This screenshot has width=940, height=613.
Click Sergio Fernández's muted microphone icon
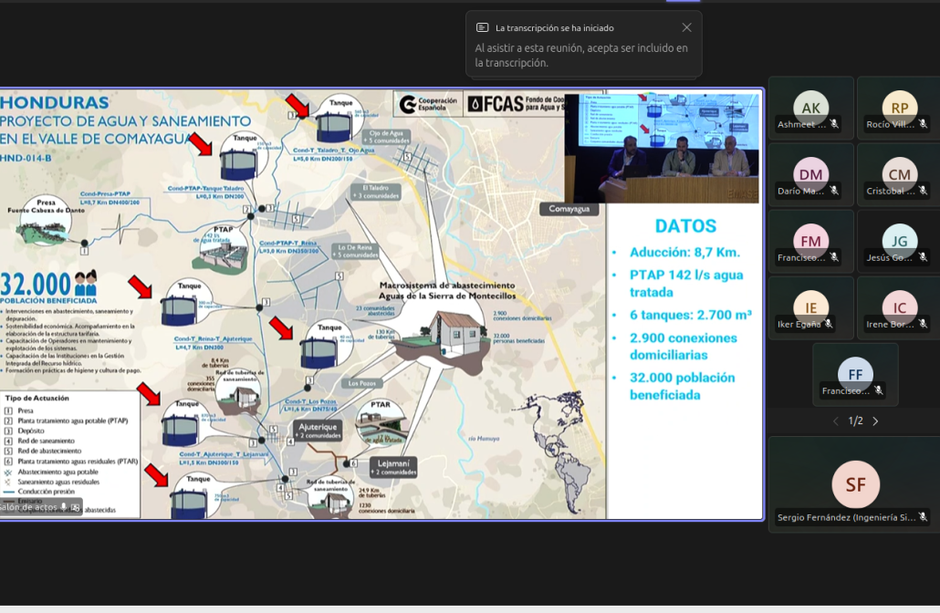[923, 517]
